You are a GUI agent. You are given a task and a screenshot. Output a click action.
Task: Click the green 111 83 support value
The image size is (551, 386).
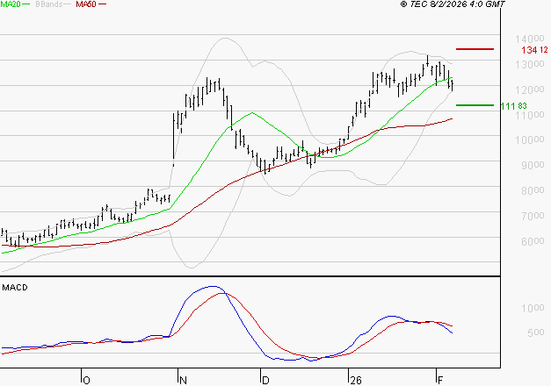[x=514, y=106]
